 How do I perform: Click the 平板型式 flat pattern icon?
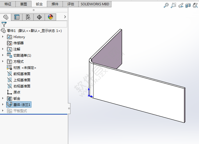pos(10,111)
